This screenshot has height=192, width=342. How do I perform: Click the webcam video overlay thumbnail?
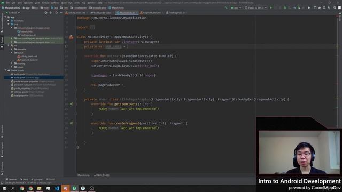299,153
